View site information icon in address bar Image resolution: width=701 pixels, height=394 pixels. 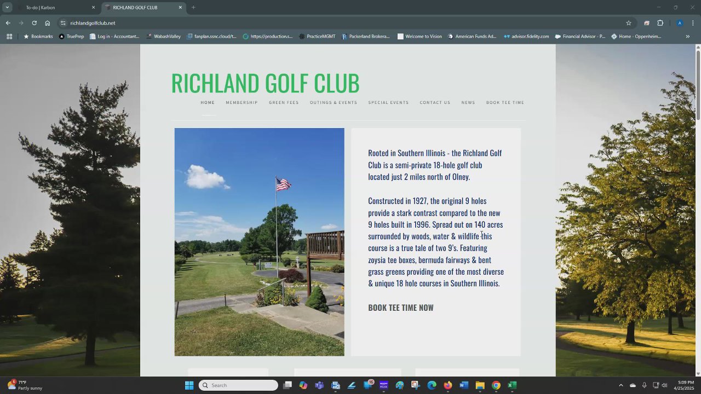click(63, 23)
